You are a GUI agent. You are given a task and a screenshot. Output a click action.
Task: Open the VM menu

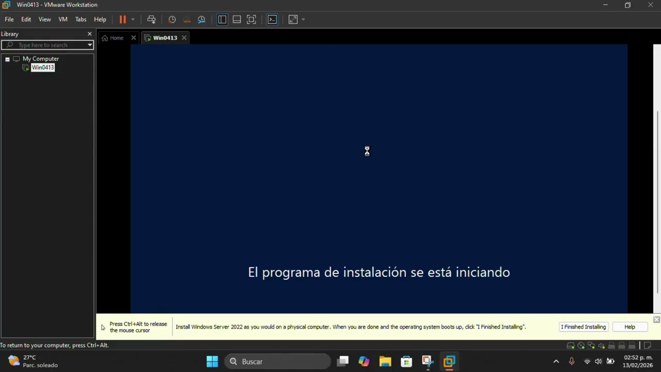pos(63,20)
